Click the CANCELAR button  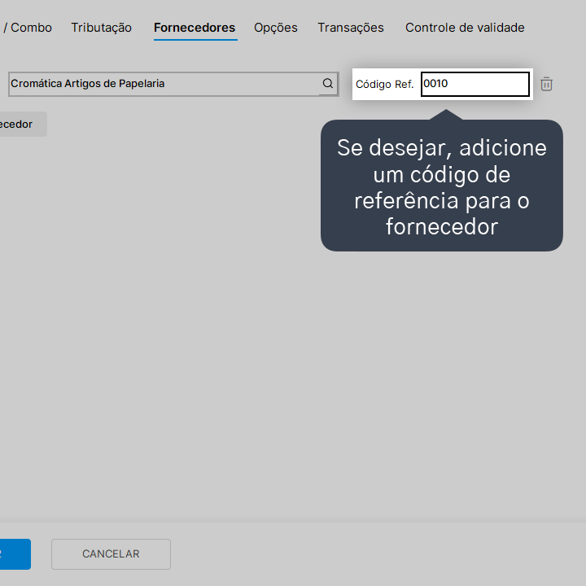pyautogui.click(x=111, y=554)
